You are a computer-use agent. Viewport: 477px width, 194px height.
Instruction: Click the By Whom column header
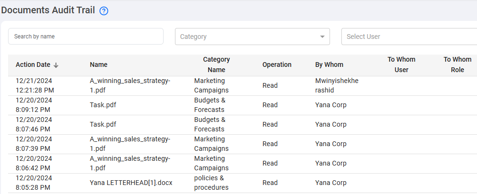click(x=329, y=65)
